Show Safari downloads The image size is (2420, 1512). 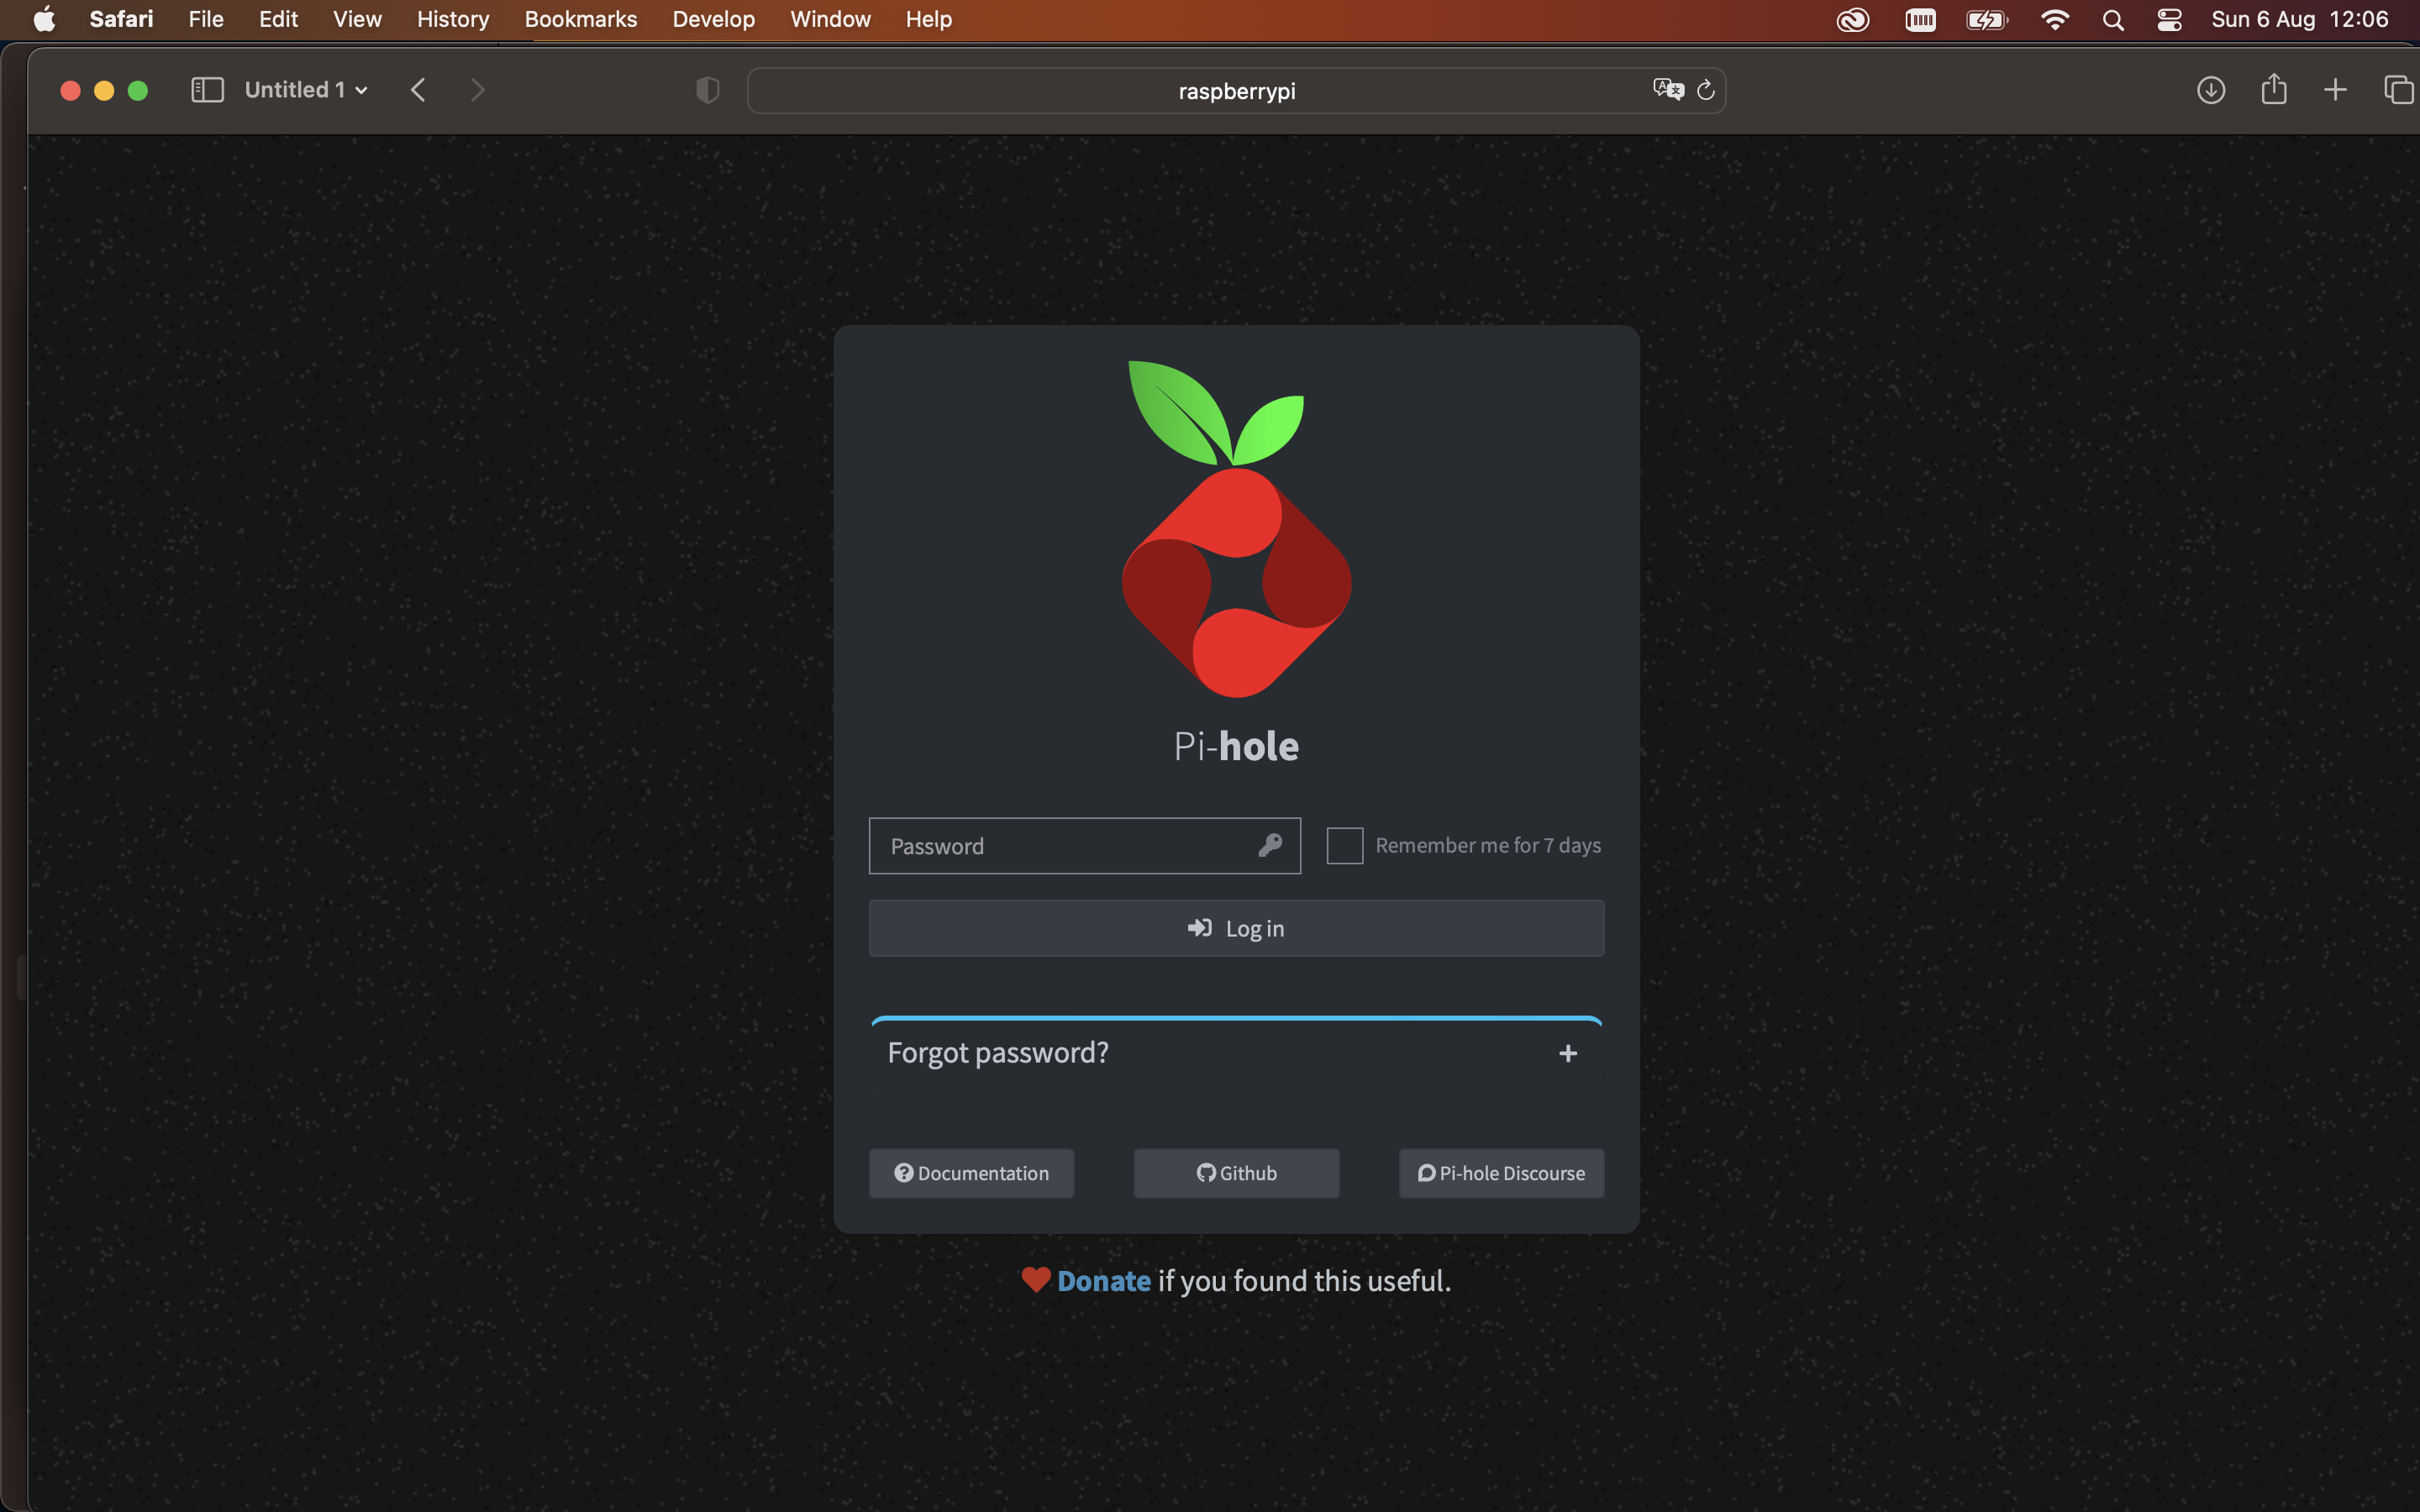[2211, 90]
